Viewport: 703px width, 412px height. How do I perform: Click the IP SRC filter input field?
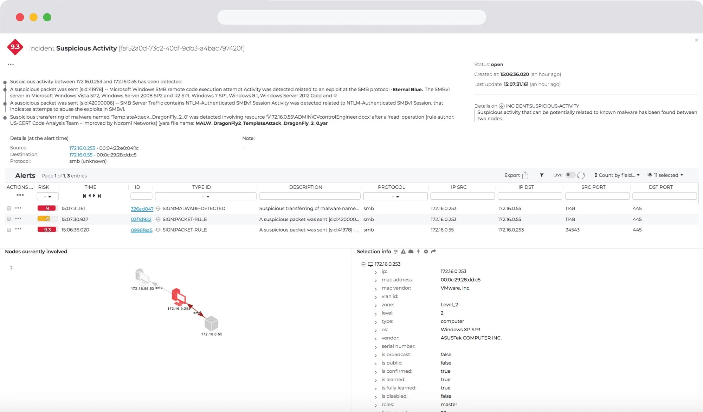[x=462, y=196]
